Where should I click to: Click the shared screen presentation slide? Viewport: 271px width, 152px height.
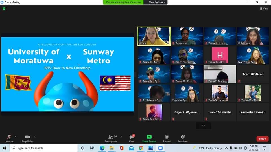point(67,74)
